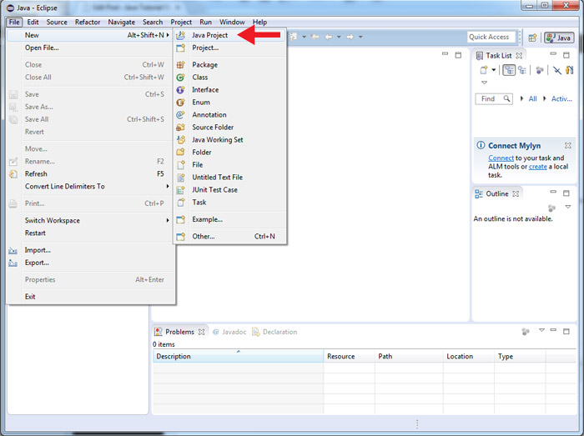Switch to the Declaration tab
The image size is (584, 436).
[274, 332]
